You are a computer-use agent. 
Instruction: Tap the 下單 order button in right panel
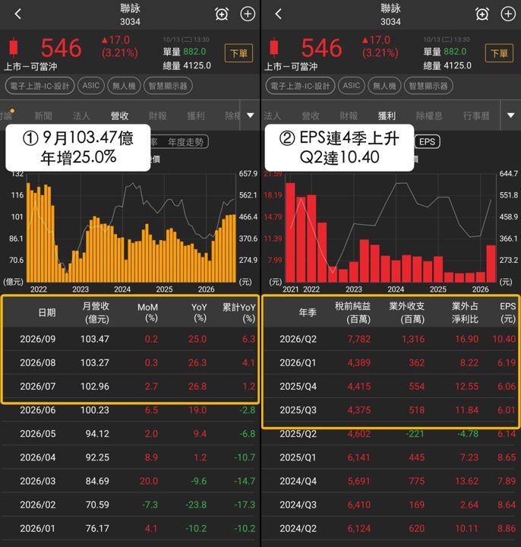[x=499, y=53]
